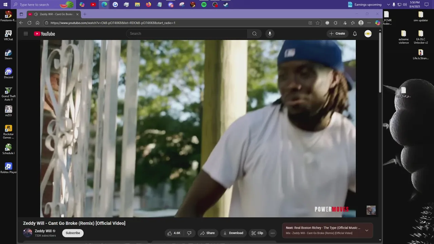The height and width of the screenshot is (244, 434).
Task: Select the Grand Theft Auto V shortcut
Action: pyautogui.click(x=8, y=94)
